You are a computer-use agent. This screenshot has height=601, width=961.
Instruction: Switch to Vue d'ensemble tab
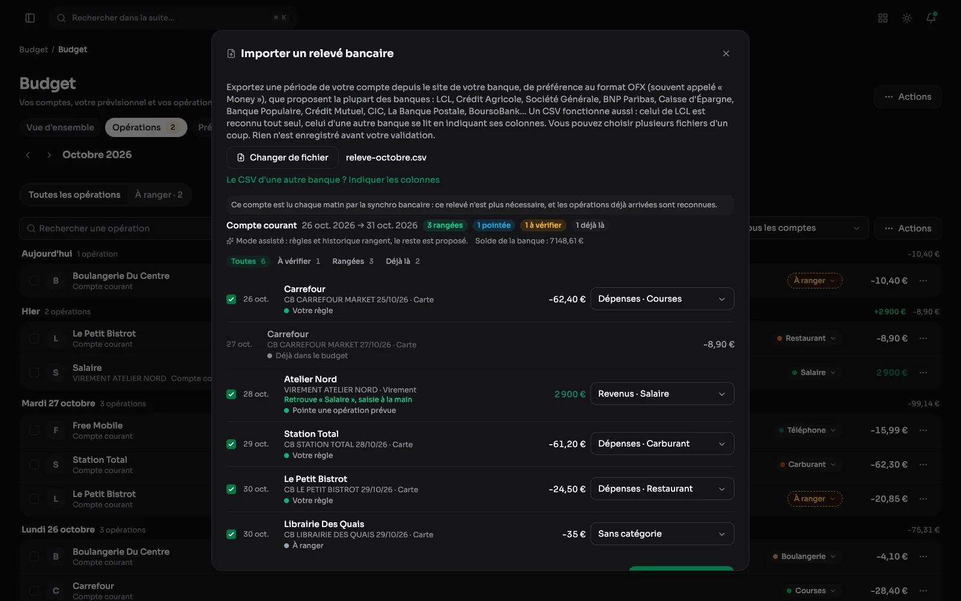coord(60,127)
